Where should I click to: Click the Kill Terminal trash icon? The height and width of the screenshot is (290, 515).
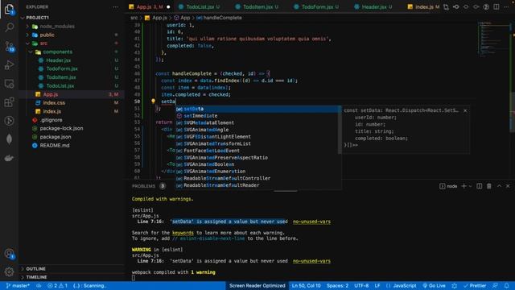(489, 186)
